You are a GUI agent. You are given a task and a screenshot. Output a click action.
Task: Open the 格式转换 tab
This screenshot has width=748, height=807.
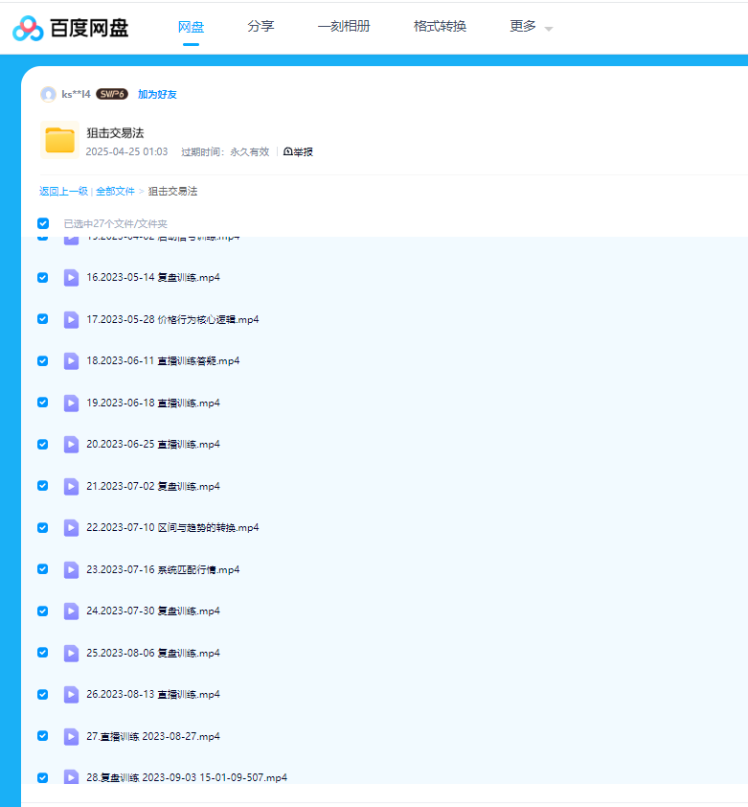[x=440, y=27]
